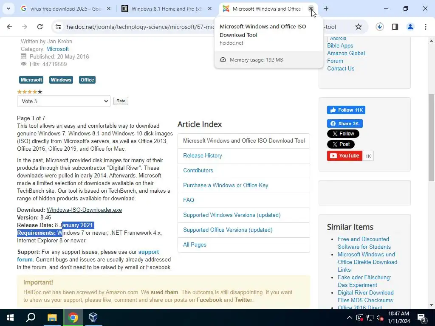This screenshot has height=326, width=435.
Task: Click the X Post button
Action: (341, 144)
